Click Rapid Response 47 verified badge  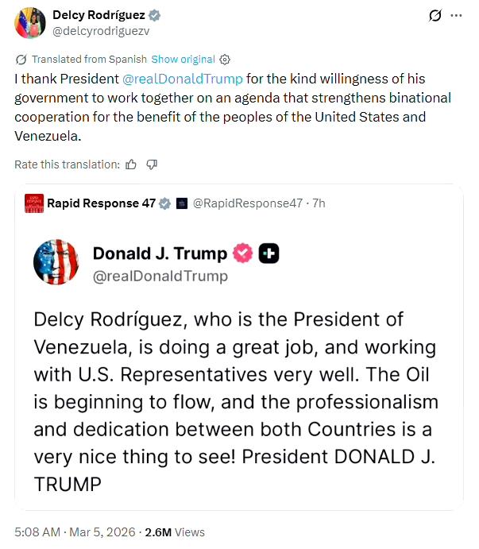click(x=165, y=203)
